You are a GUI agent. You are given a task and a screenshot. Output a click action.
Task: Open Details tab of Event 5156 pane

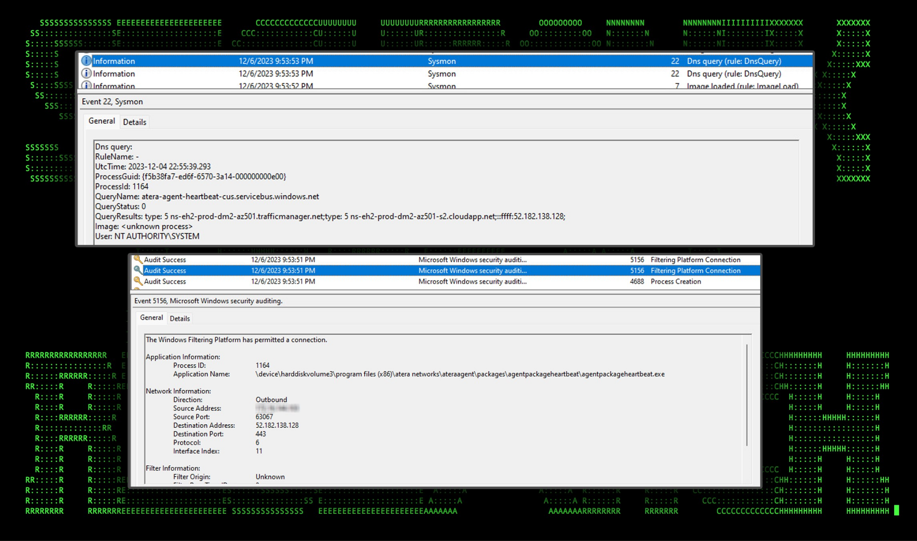[x=180, y=318]
